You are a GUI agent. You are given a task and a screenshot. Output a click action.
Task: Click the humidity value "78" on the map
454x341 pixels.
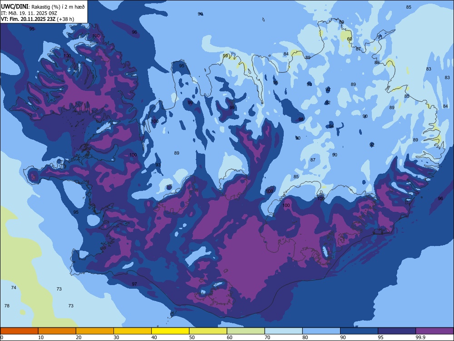7,306
